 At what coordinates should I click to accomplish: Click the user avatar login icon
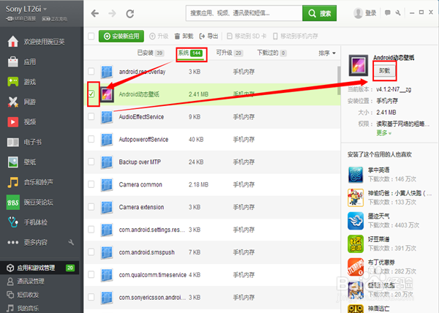point(358,13)
